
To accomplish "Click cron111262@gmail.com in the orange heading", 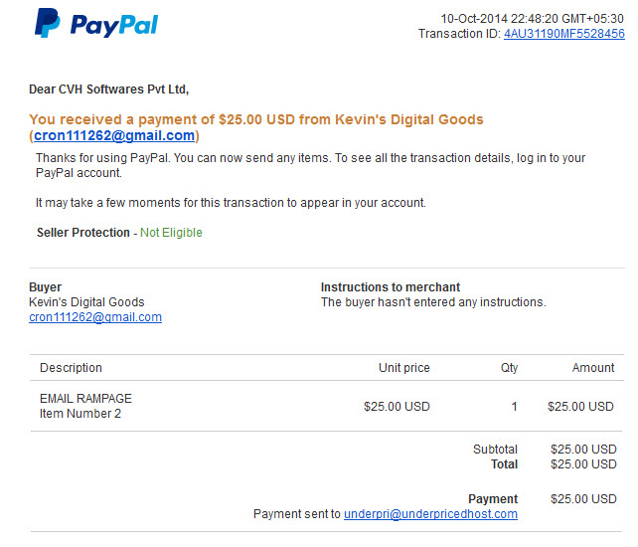I will click(114, 135).
